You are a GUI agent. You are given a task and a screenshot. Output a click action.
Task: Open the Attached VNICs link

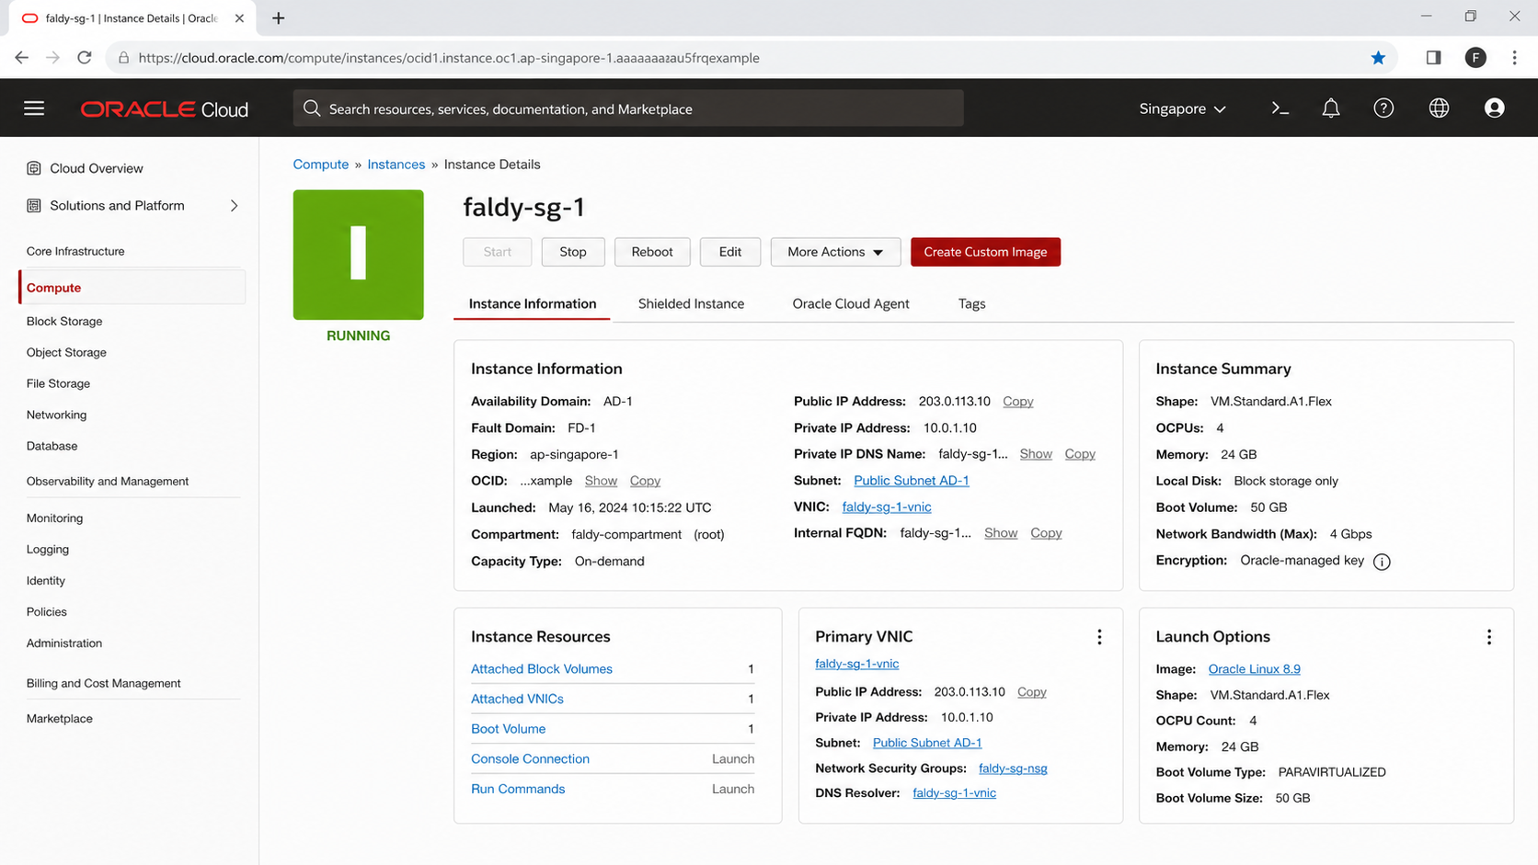tap(517, 700)
